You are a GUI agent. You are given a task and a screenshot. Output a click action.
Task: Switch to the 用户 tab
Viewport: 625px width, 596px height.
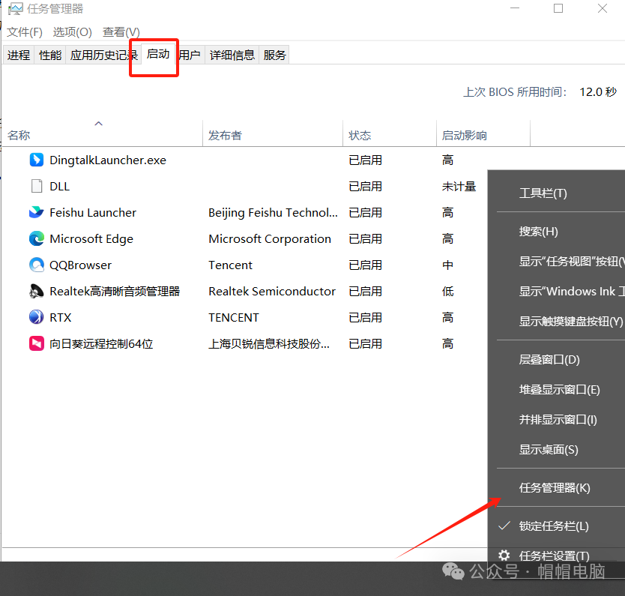click(x=190, y=55)
